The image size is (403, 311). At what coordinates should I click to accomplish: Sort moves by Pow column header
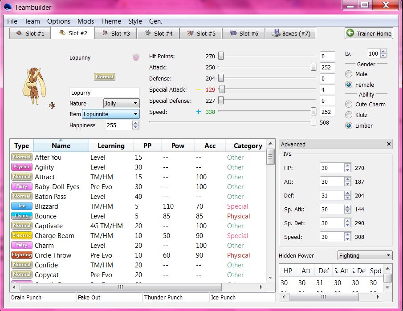(x=178, y=145)
